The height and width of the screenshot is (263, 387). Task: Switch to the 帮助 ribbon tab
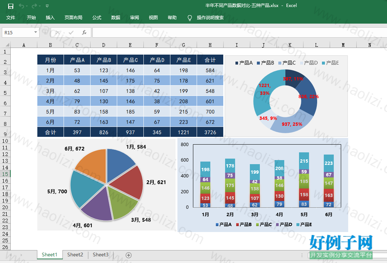click(172, 17)
